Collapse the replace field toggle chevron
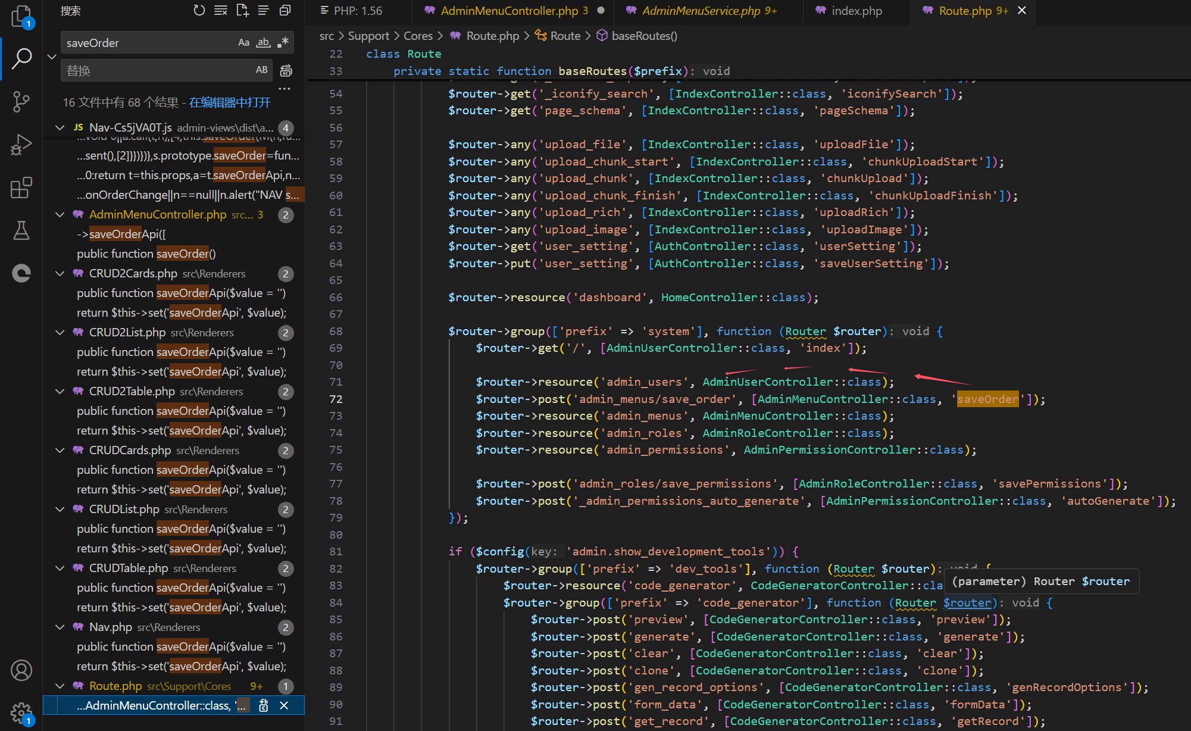Screen dimensions: 1191x731 52,57
